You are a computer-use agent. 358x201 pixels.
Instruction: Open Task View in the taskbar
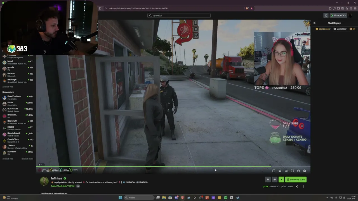pyautogui.click(x=158, y=198)
